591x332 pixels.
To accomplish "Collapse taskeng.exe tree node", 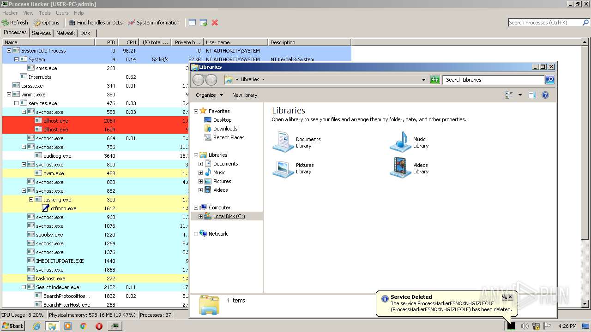I will point(31,200).
